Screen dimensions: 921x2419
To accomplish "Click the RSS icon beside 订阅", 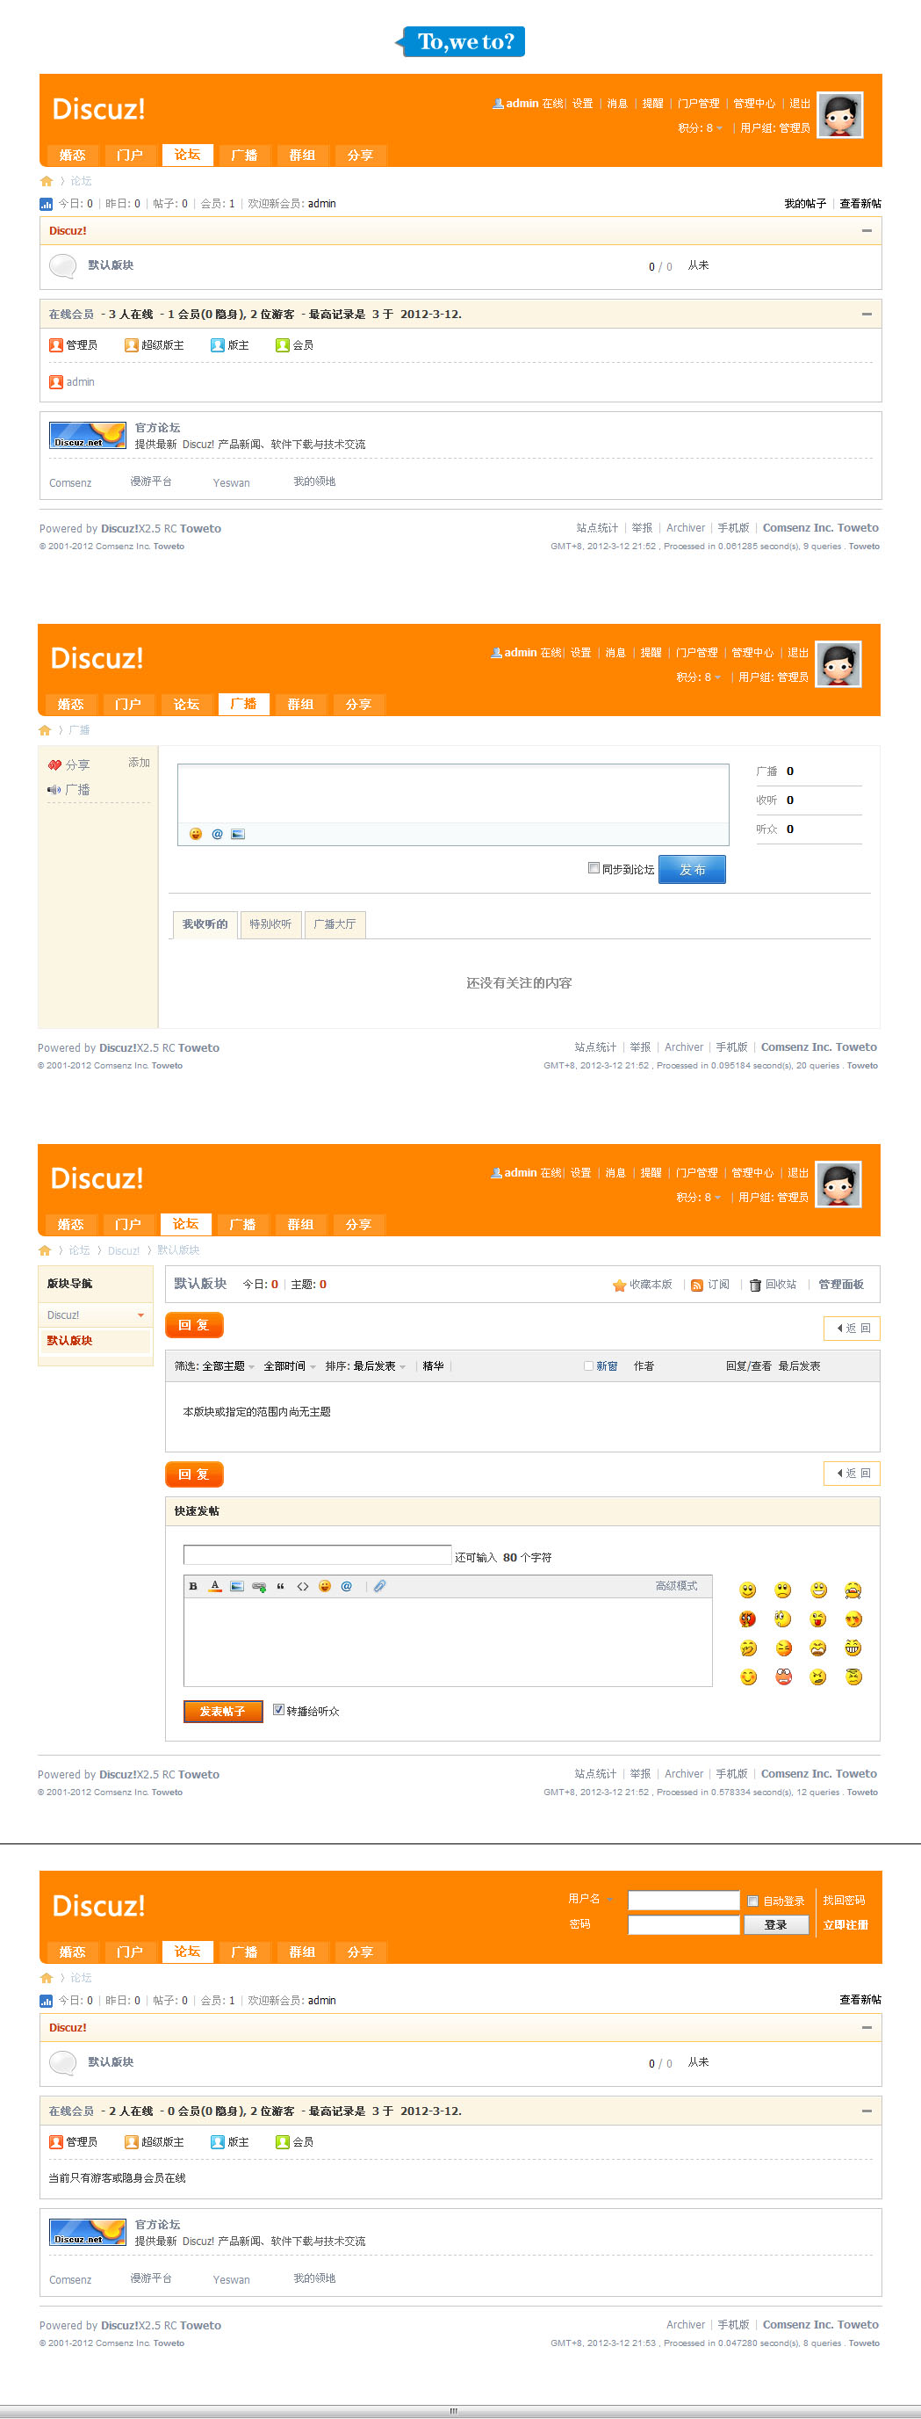I will pos(697,1286).
